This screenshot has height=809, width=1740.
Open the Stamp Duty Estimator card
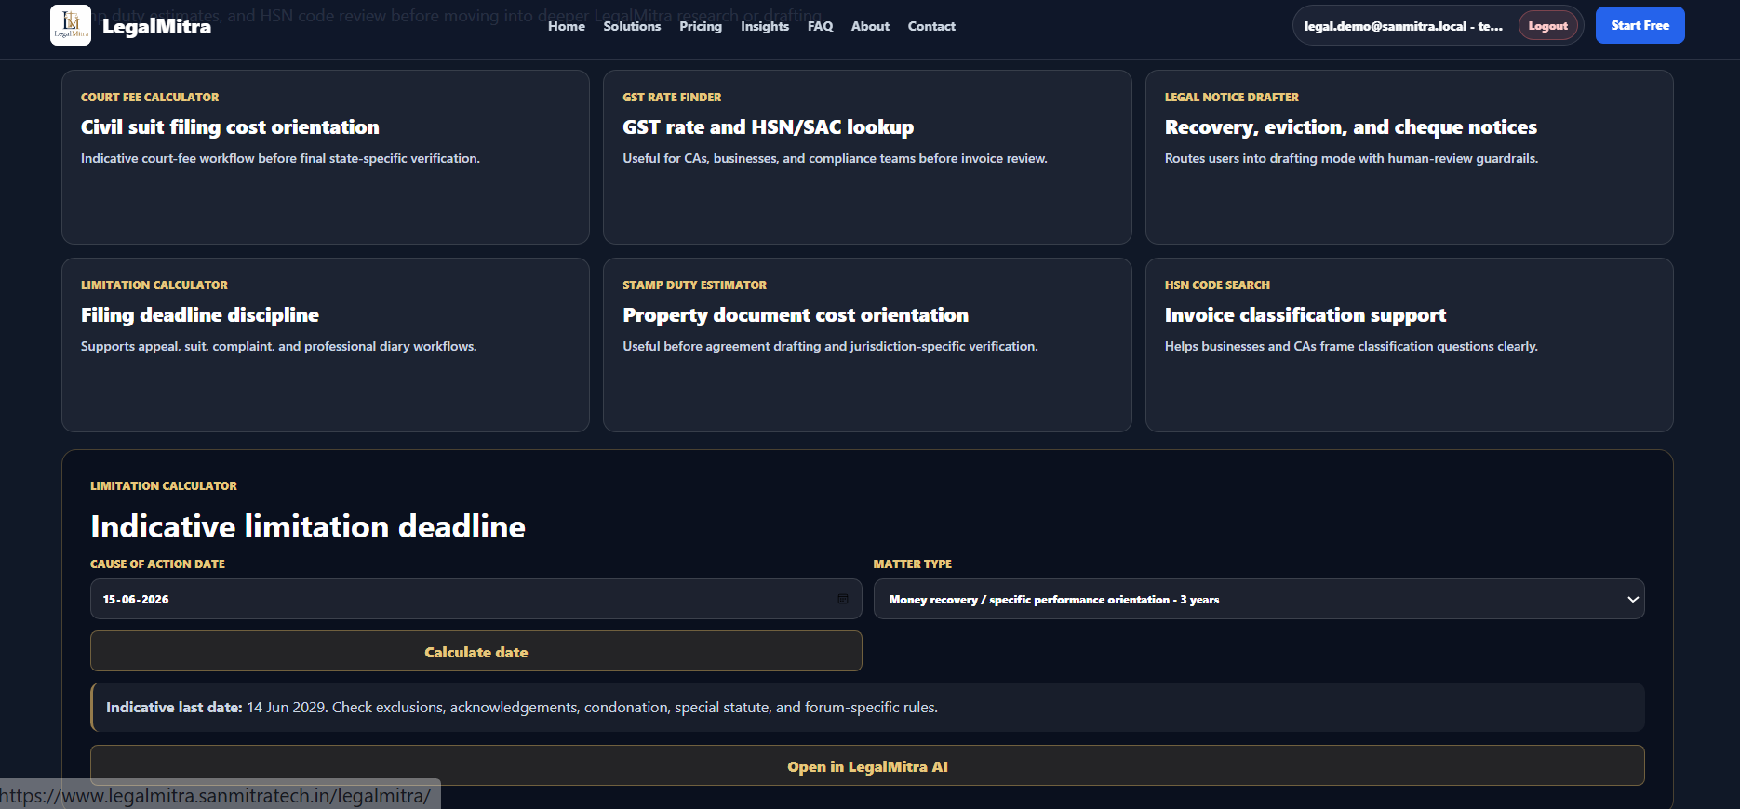coord(867,345)
